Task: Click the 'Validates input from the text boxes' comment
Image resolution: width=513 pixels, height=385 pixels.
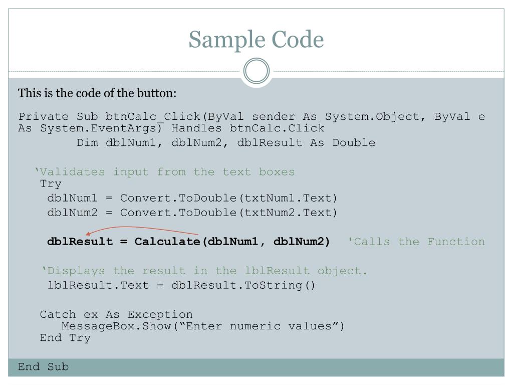Action: 165,172
